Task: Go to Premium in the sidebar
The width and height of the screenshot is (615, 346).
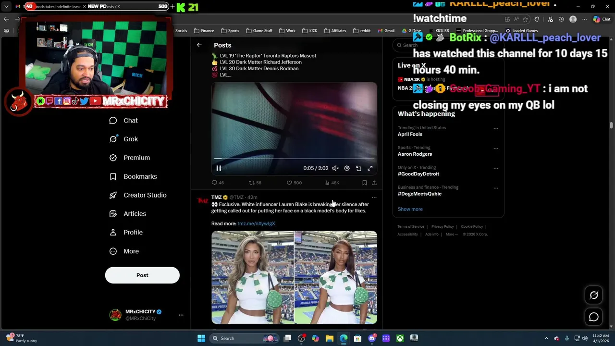Action: click(x=129, y=158)
